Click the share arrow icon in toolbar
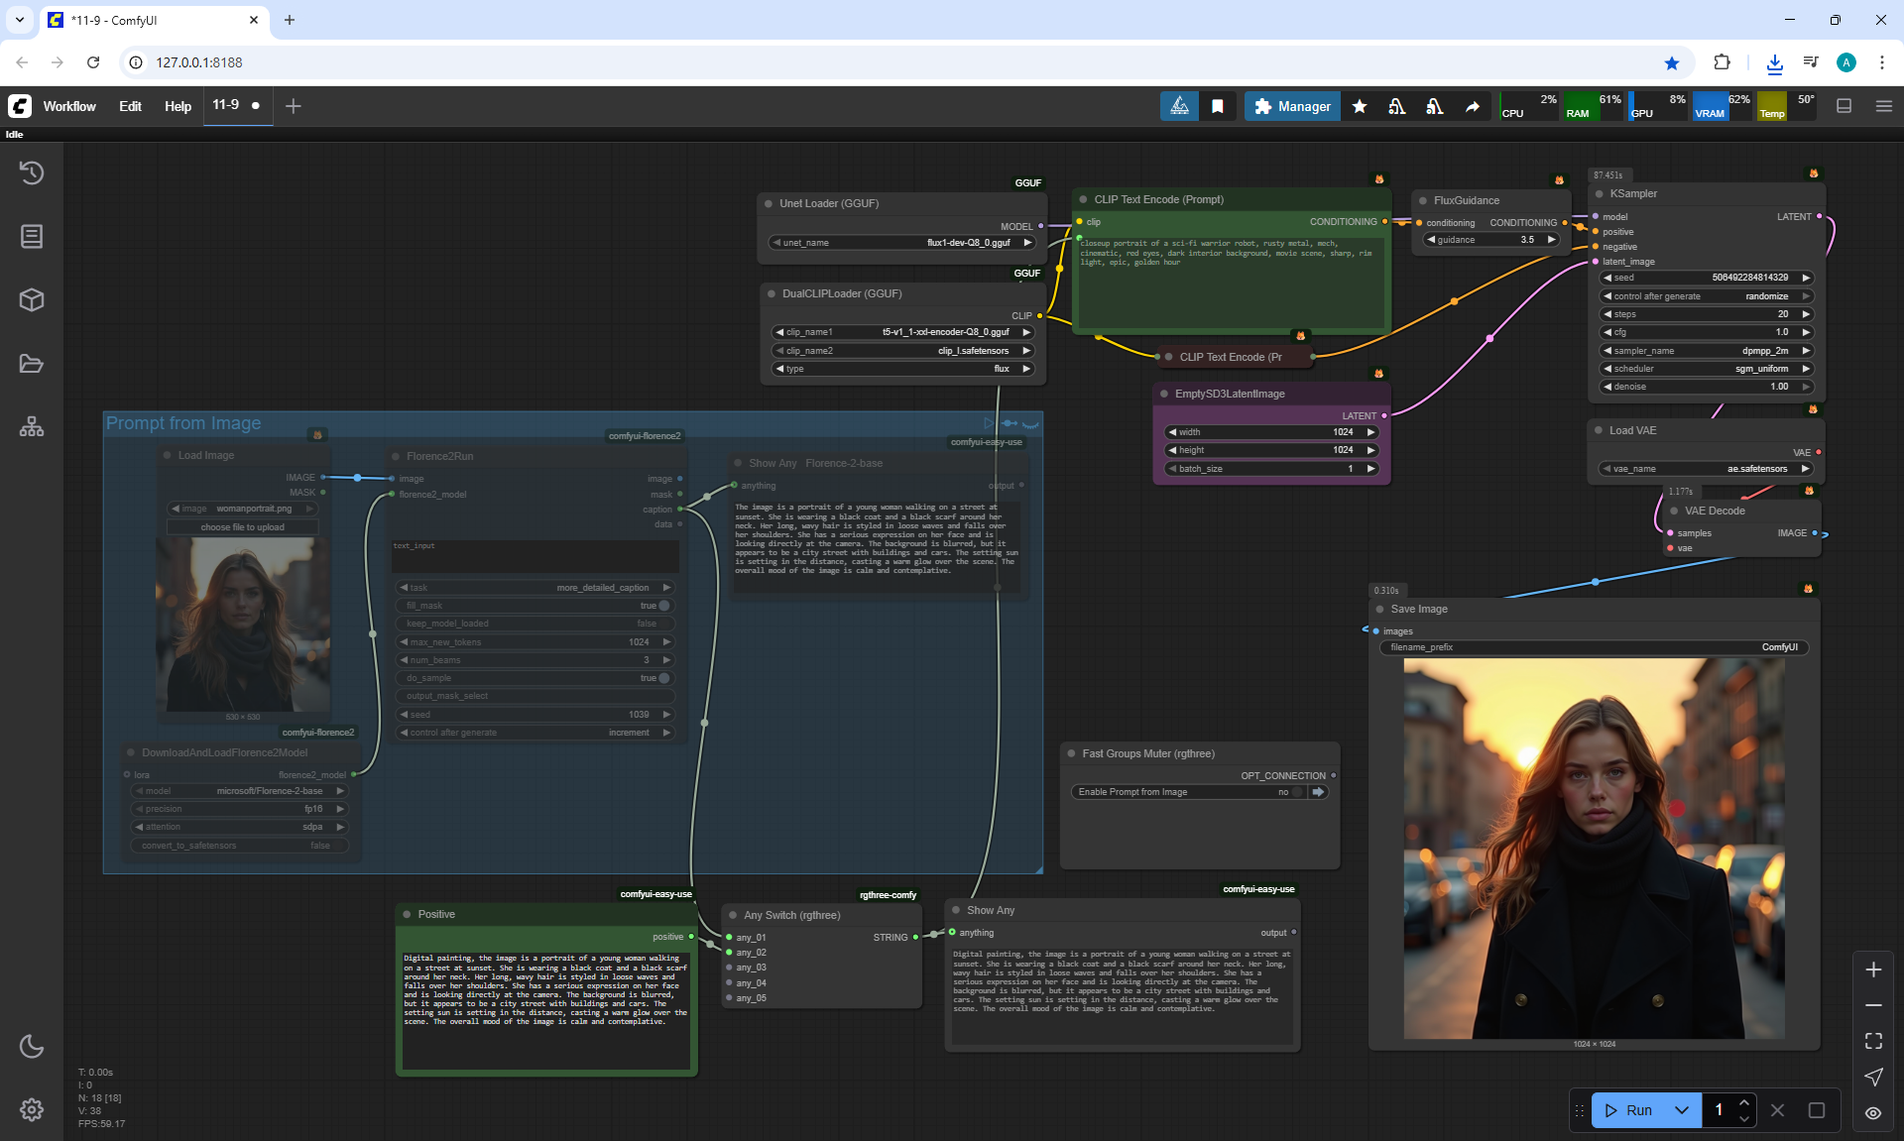This screenshot has height=1141, width=1904. pos(1473,106)
